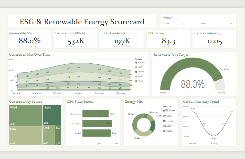Click "Nov 2025" axis label
The height and width of the screenshot is (159, 245).
[x=120, y=93]
